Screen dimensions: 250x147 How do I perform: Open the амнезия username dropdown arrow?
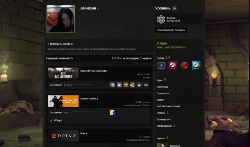[x=98, y=9]
